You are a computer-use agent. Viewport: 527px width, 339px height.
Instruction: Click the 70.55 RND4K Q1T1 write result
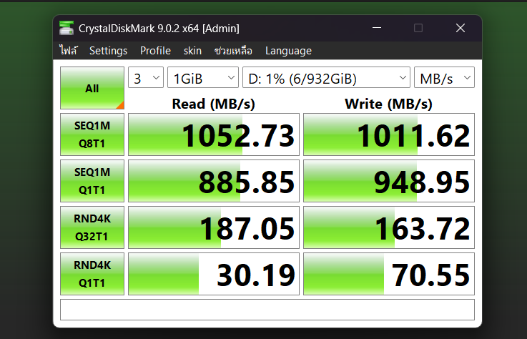point(389,274)
